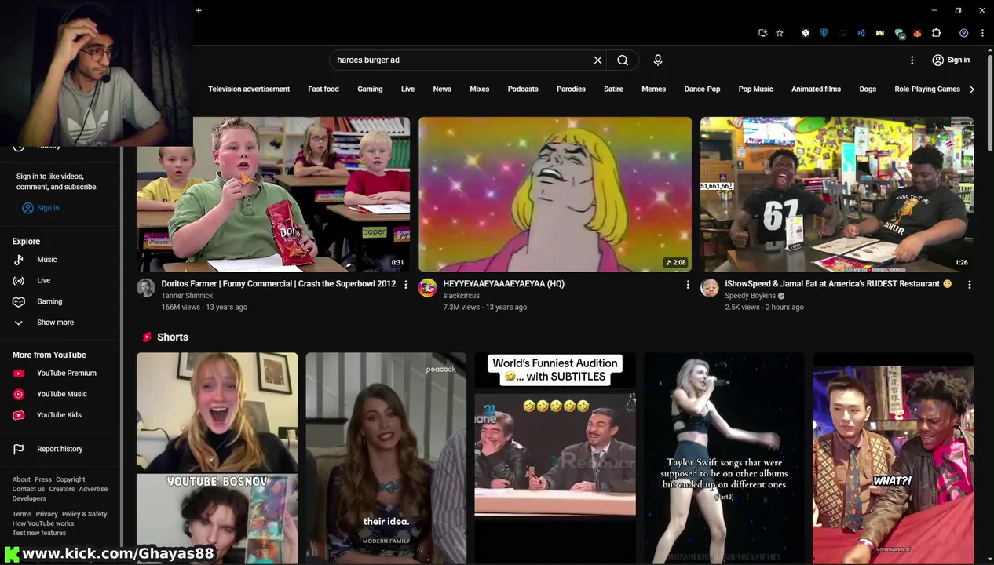Viewport: 994px width, 565px height.
Task: Select the Fast food filter chip
Action: click(323, 89)
